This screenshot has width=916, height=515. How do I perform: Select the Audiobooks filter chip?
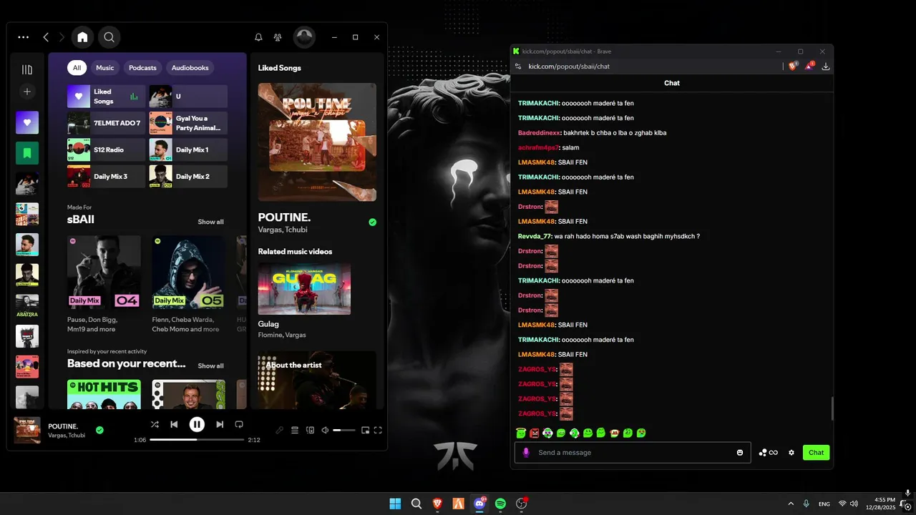[190, 68]
